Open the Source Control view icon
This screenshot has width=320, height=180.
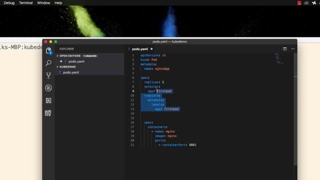click(x=48, y=75)
